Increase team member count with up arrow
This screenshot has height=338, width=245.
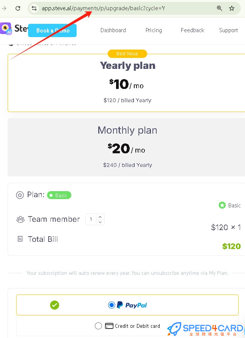(100, 217)
